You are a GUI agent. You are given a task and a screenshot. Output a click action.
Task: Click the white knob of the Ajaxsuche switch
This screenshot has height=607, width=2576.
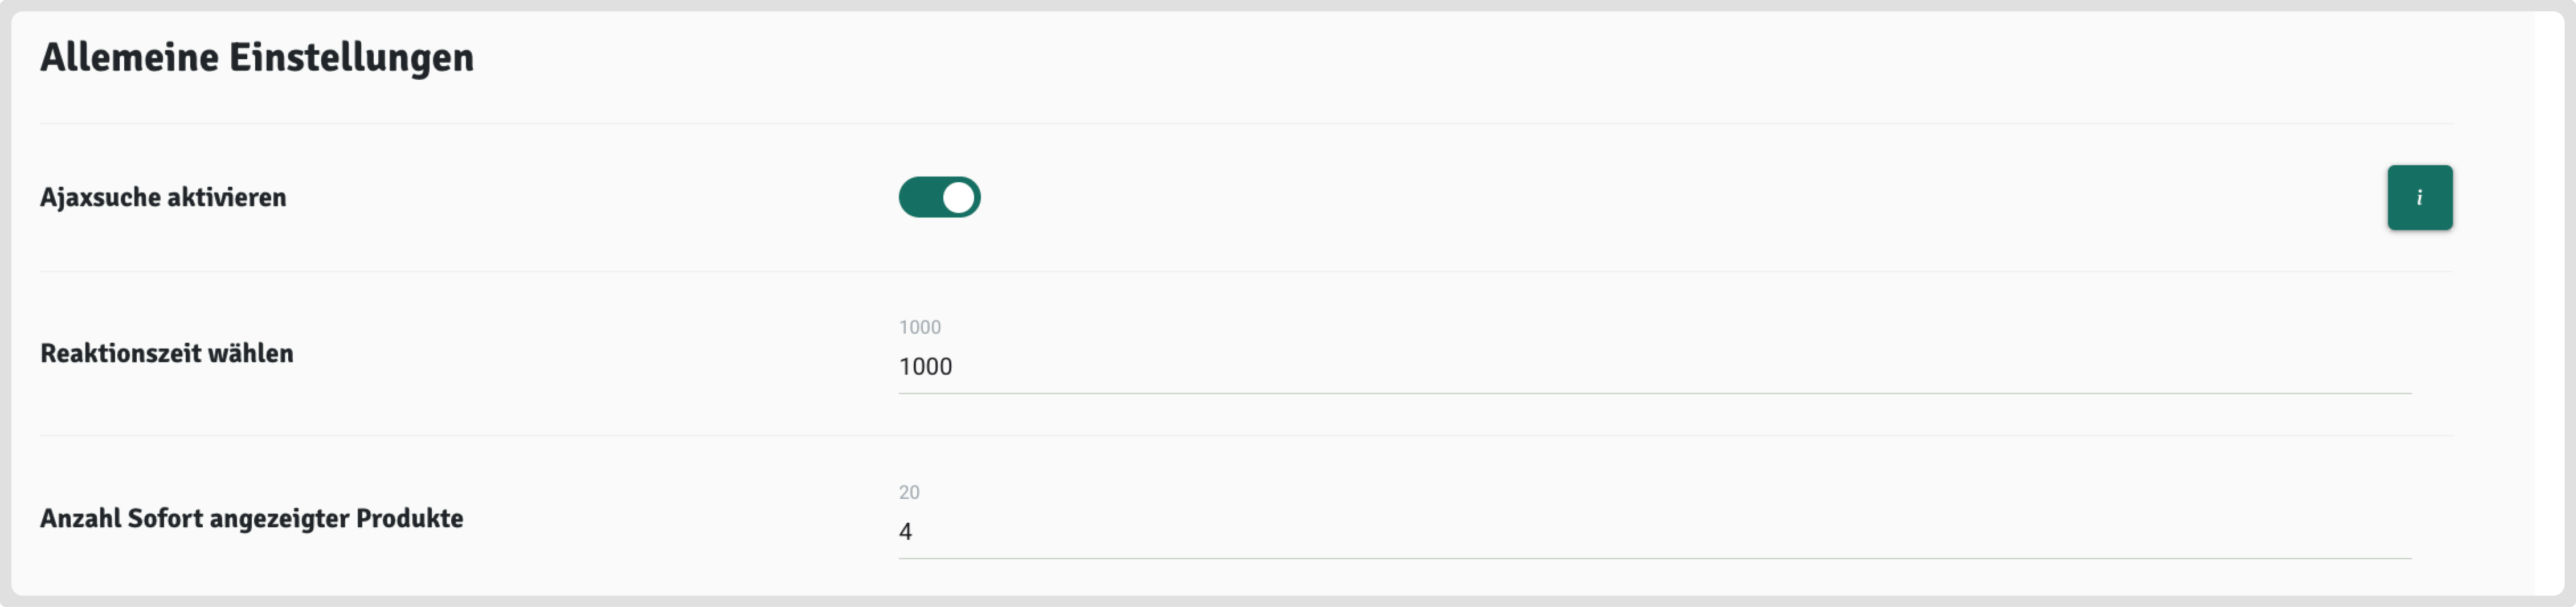[x=958, y=197]
